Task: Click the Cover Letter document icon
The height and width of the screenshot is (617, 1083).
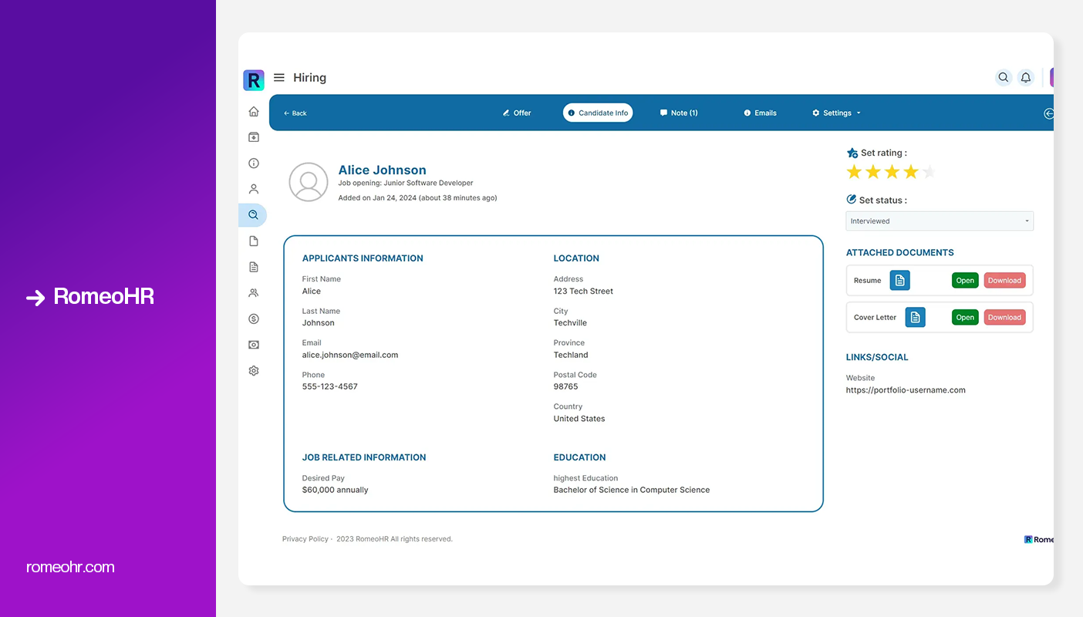Action: point(915,317)
